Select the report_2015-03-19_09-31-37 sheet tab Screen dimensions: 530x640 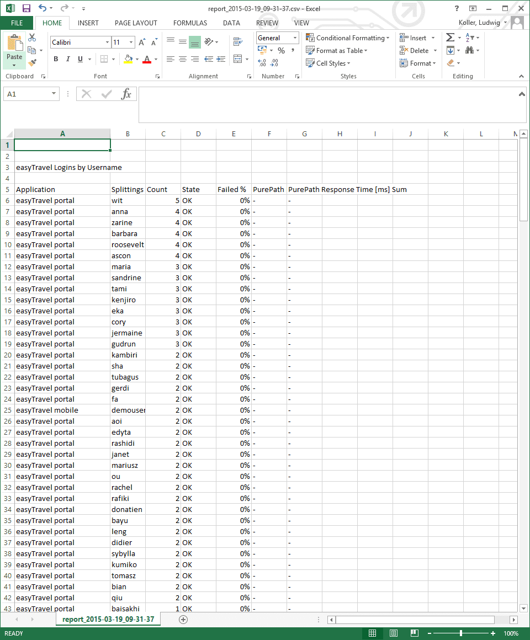pyautogui.click(x=108, y=619)
